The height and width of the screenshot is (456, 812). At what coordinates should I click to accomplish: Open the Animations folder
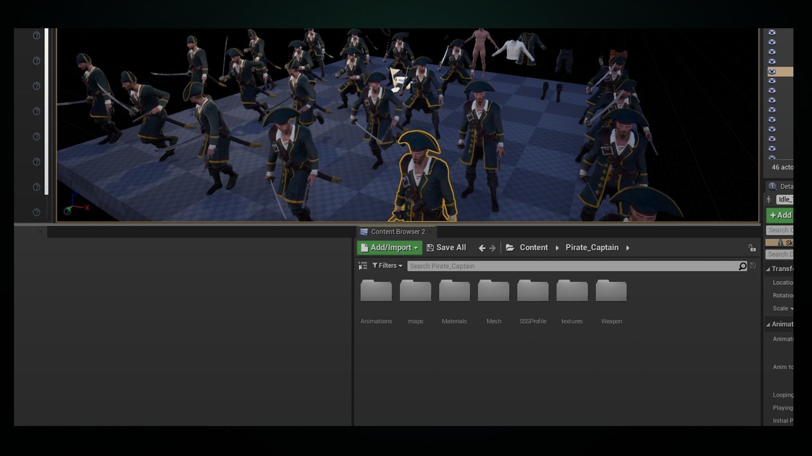pyautogui.click(x=376, y=291)
